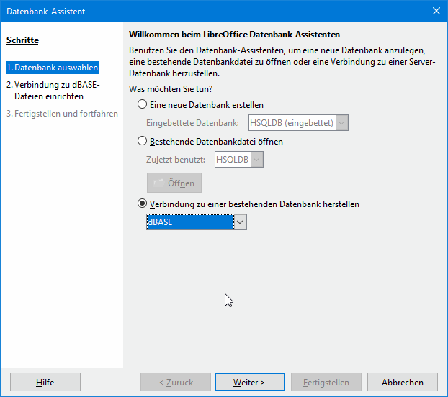Screen dimensions: 448x397
Task: Go to step 'Verbindung zu dBASE-Dateien einrichten'
Action: [x=53, y=91]
